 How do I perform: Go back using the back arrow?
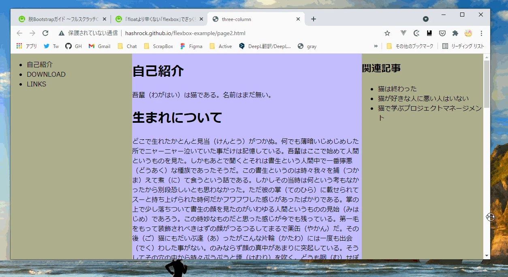(x=19, y=33)
